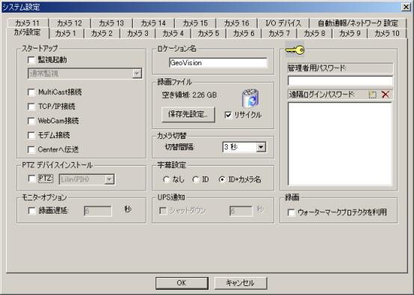The height and width of the screenshot is (295, 414).
Task: Go to the カメラ 10 tab
Action: click(387, 34)
